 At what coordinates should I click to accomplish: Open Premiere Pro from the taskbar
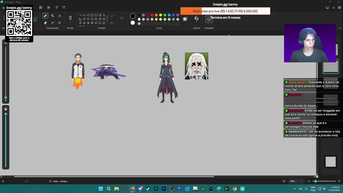point(164,189)
